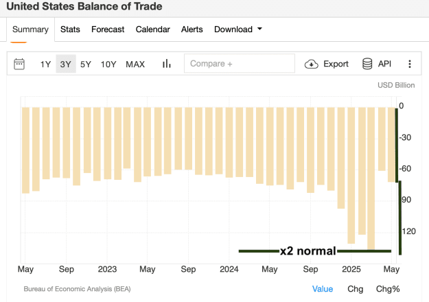The height and width of the screenshot is (302, 429).
Task: Open the Alerts tab
Action: click(x=192, y=30)
